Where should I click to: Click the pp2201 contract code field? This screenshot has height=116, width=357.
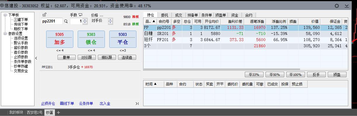point(52,21)
